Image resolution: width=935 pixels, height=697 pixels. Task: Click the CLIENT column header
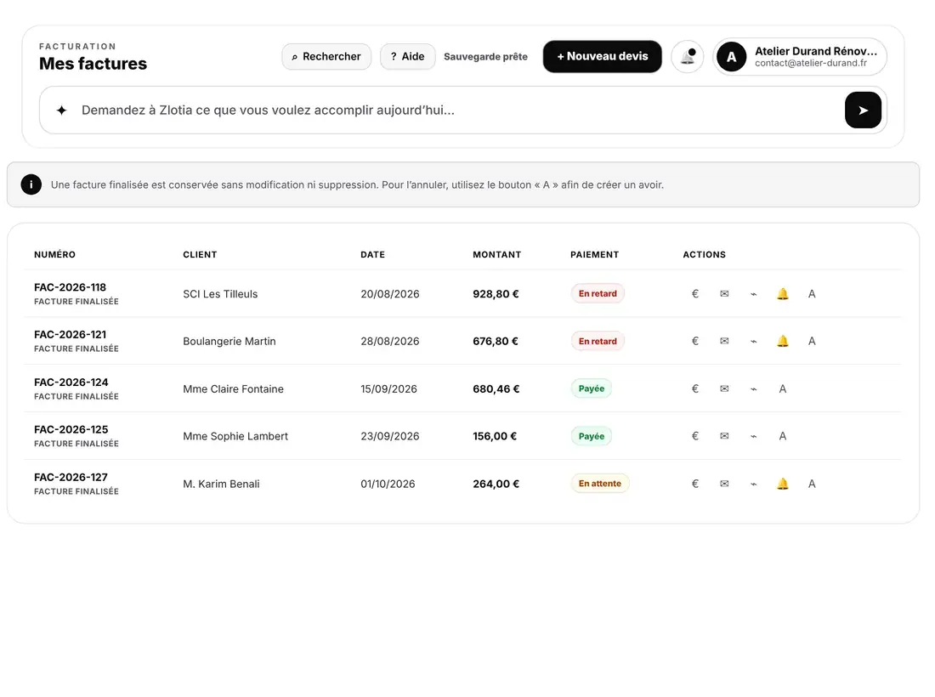coord(200,255)
